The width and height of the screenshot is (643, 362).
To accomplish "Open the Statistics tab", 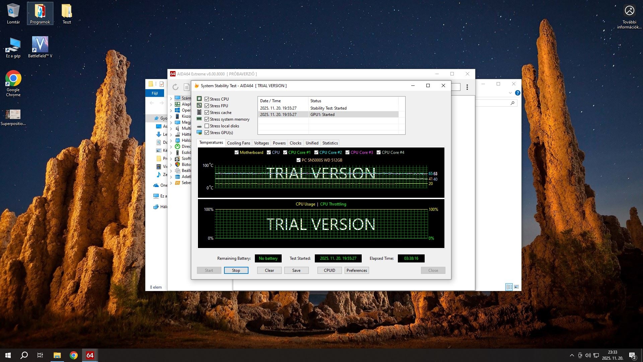I will 330,143.
